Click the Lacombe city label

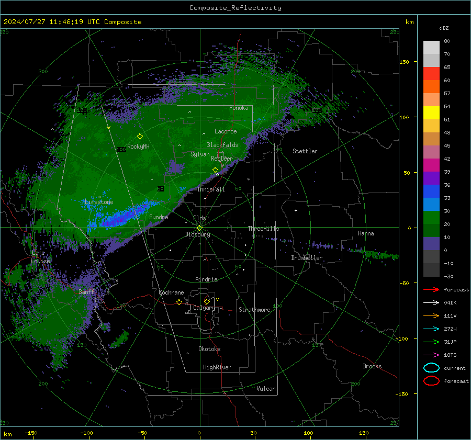coord(226,131)
